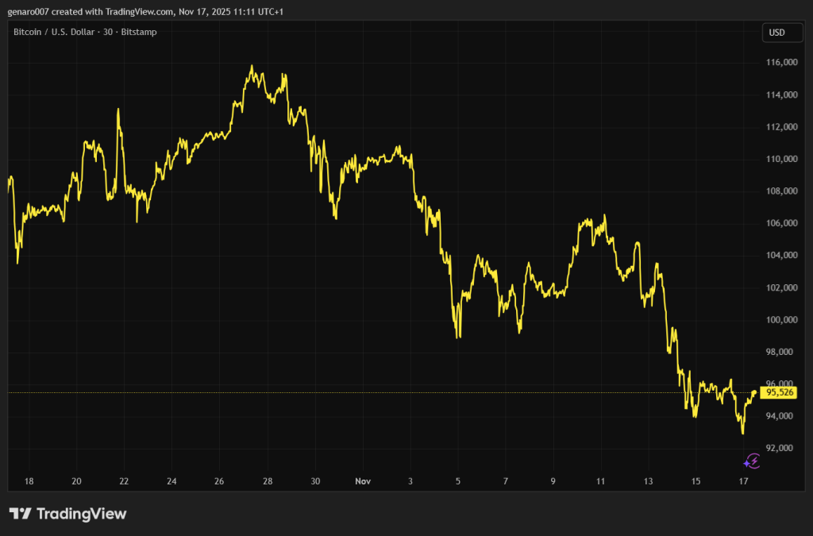
Task: Select the 104,000 price axis label
Action: 781,256
